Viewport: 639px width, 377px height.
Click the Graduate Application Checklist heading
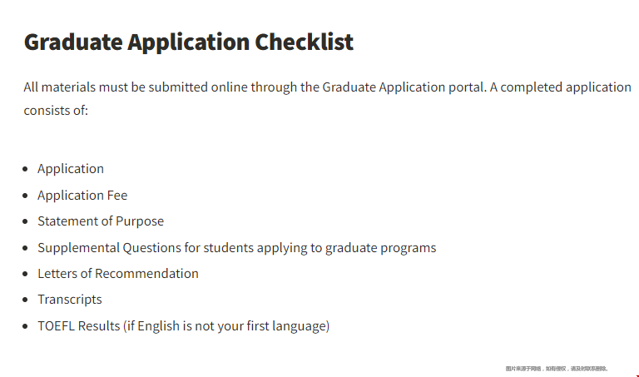coord(189,42)
